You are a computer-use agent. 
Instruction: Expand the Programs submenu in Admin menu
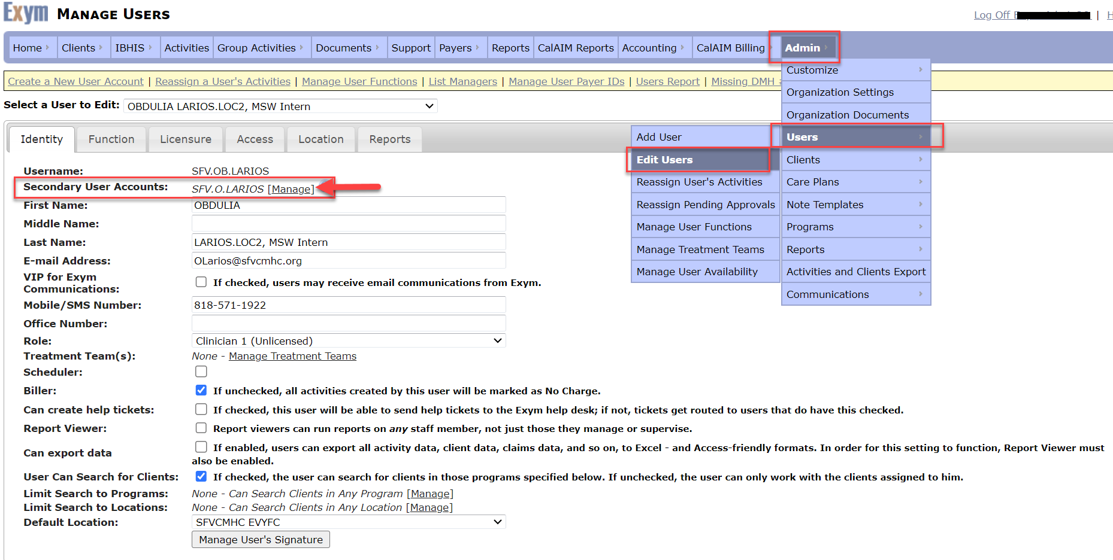855,227
